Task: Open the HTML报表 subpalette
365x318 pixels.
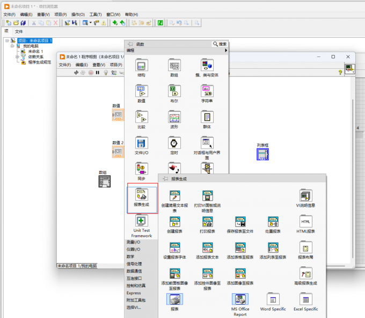Action: pyautogui.click(x=305, y=221)
